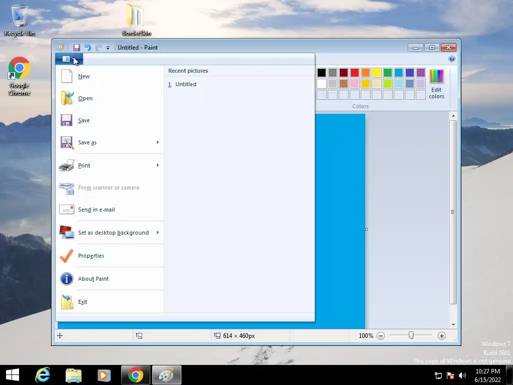Choose New from the file menu
Image resolution: width=513 pixels, height=385 pixels.
tap(110, 76)
